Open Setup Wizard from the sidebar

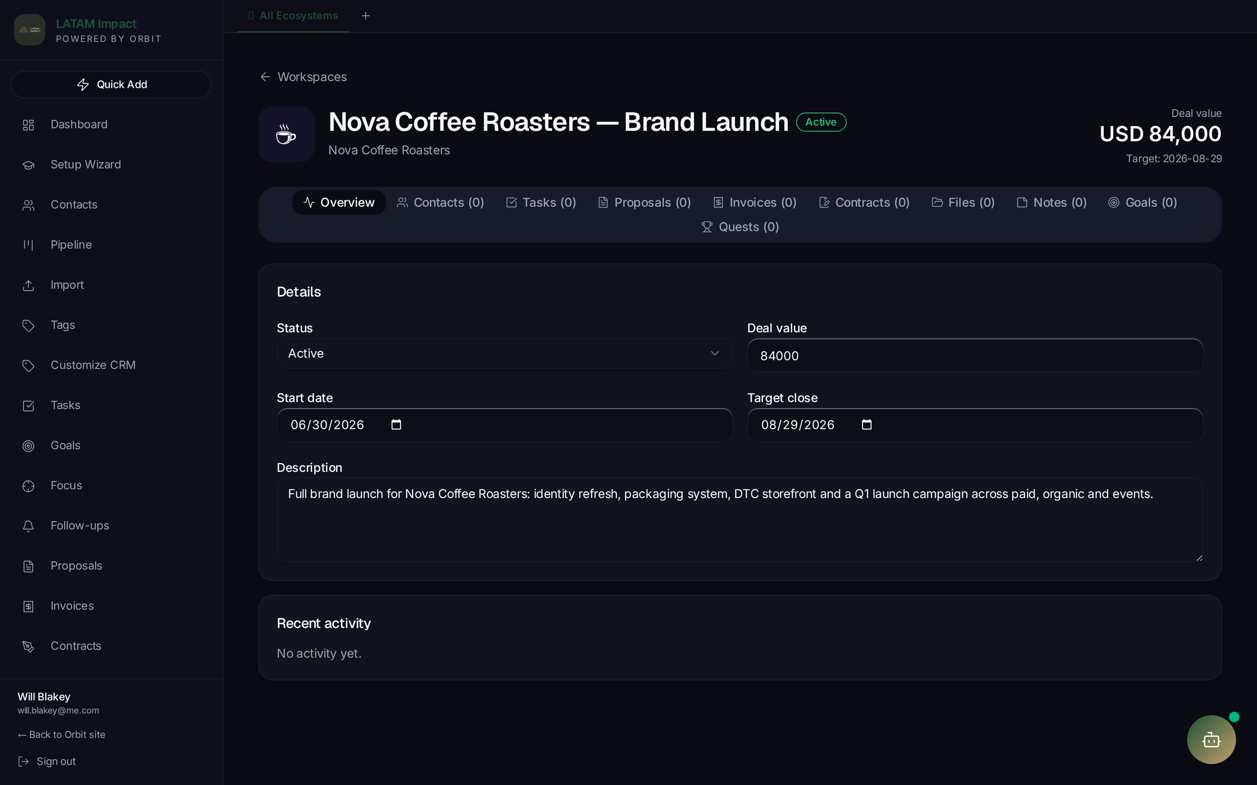point(111,164)
